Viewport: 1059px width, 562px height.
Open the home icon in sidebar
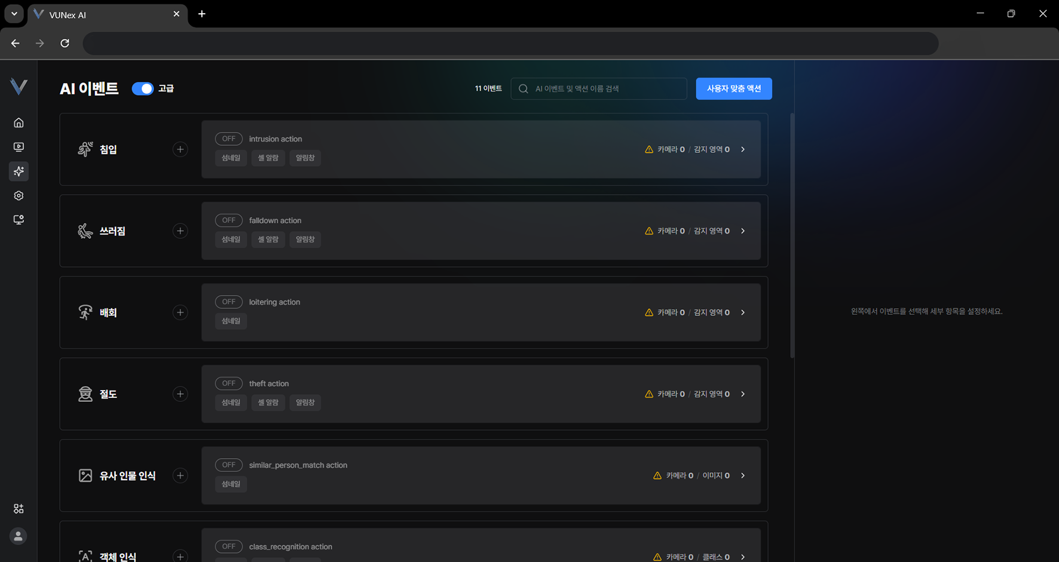pos(19,123)
